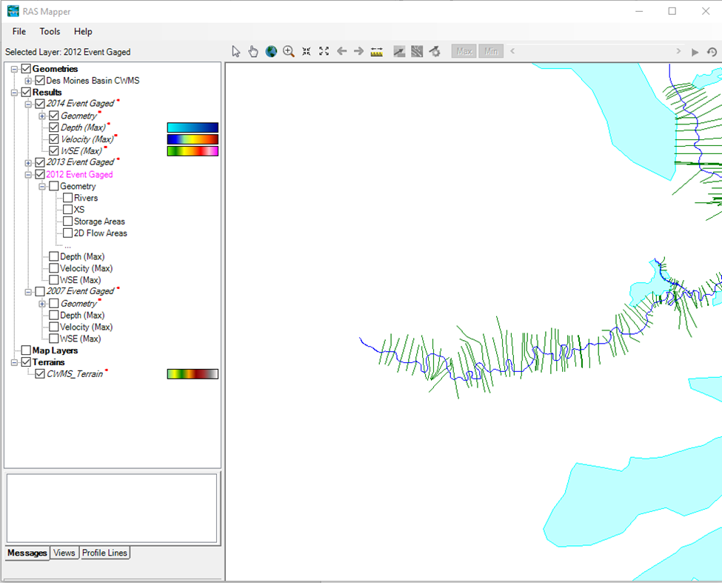Toggle the 2012 Event Gaged checkbox
Screen dimensions: 722x583
pos(40,174)
